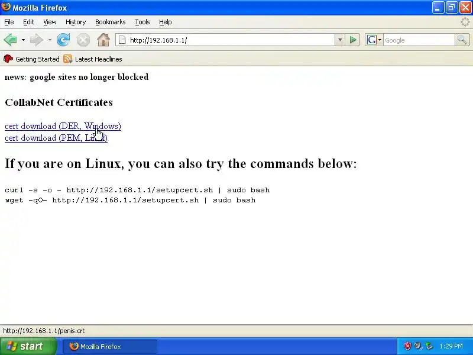Open the Edit menu
Screen dimensions: 473x355
click(x=28, y=22)
